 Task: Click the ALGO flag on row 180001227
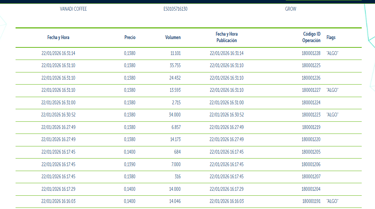[332, 90]
